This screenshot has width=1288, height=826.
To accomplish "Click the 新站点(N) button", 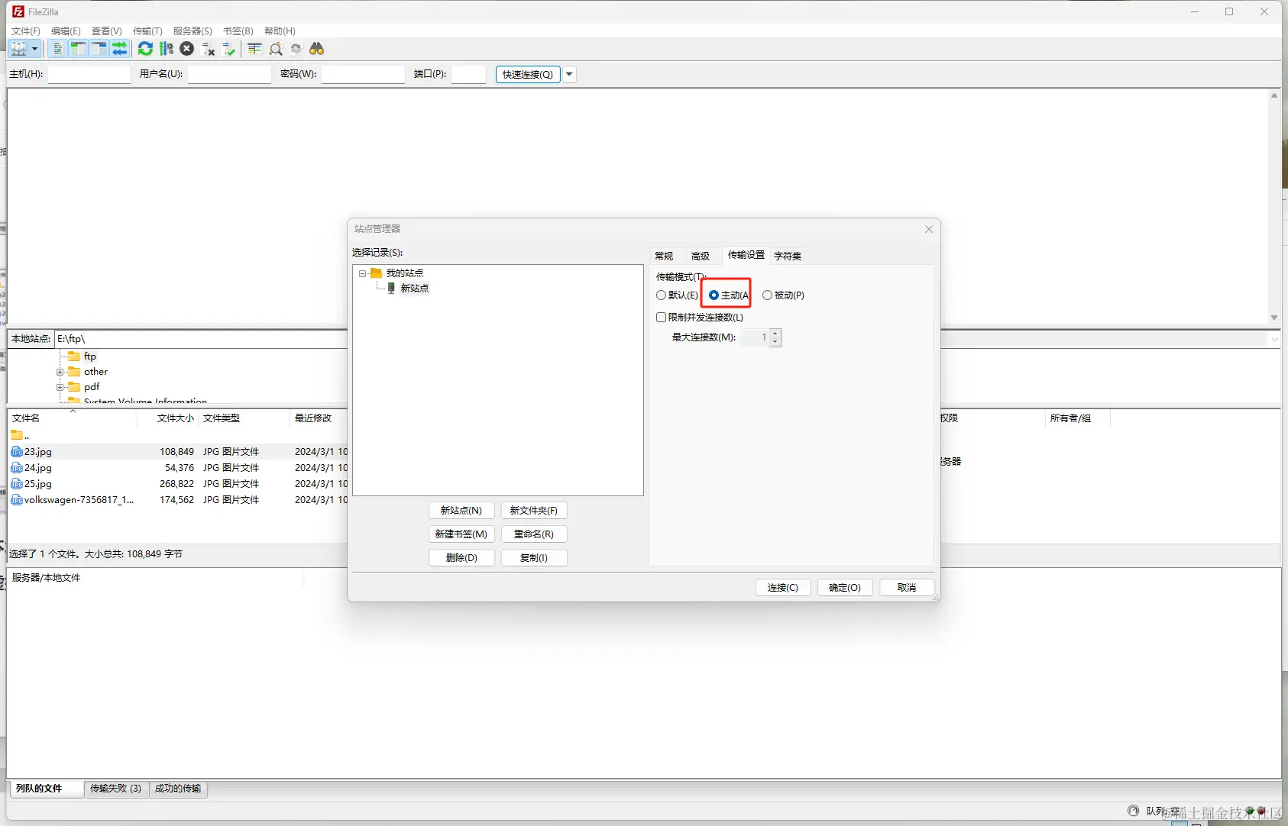I will (x=461, y=511).
